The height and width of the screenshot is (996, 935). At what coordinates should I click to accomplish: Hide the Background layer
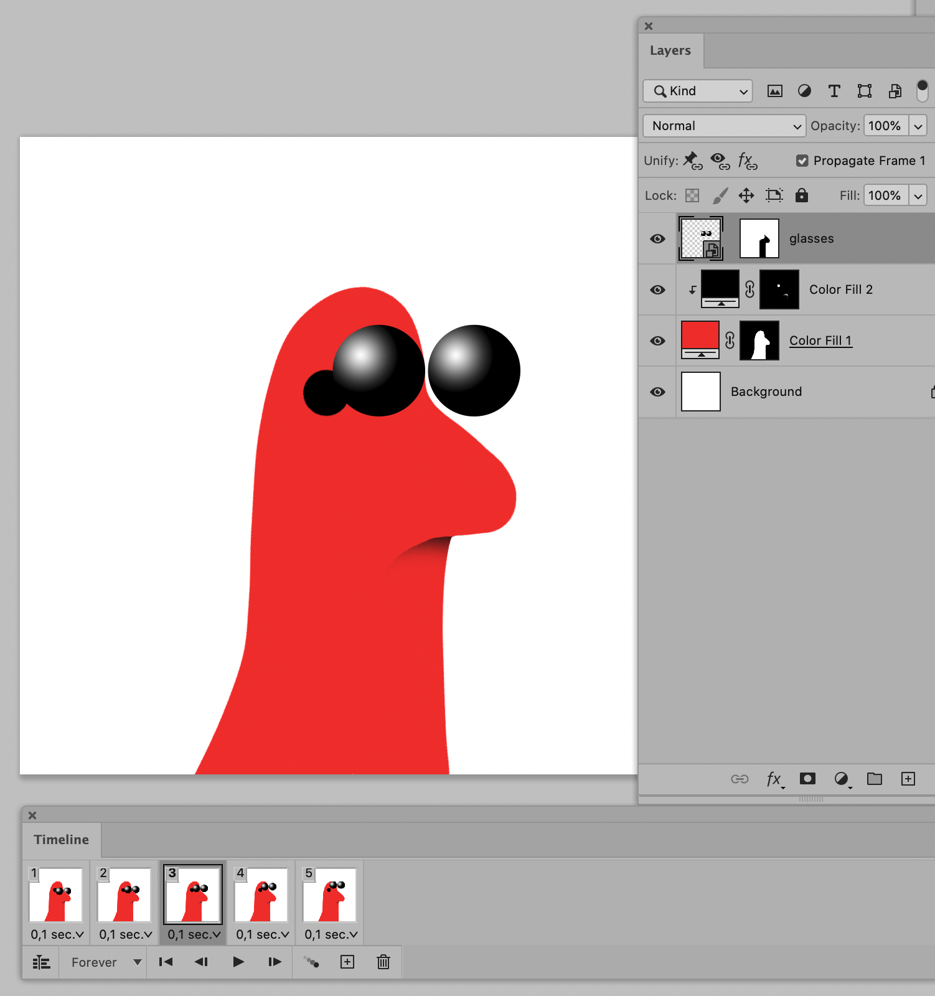[x=657, y=392]
